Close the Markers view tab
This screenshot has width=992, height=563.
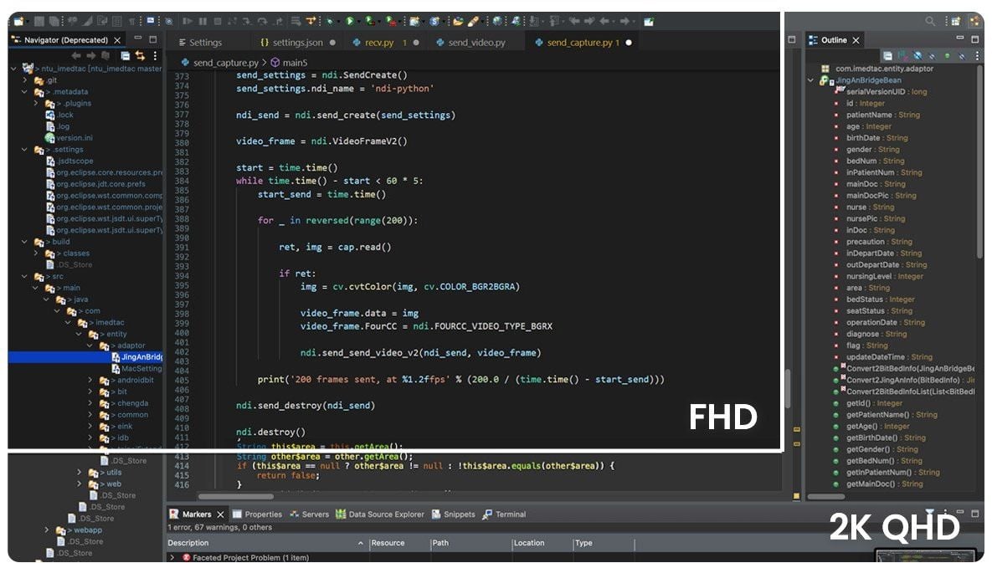coord(220,514)
